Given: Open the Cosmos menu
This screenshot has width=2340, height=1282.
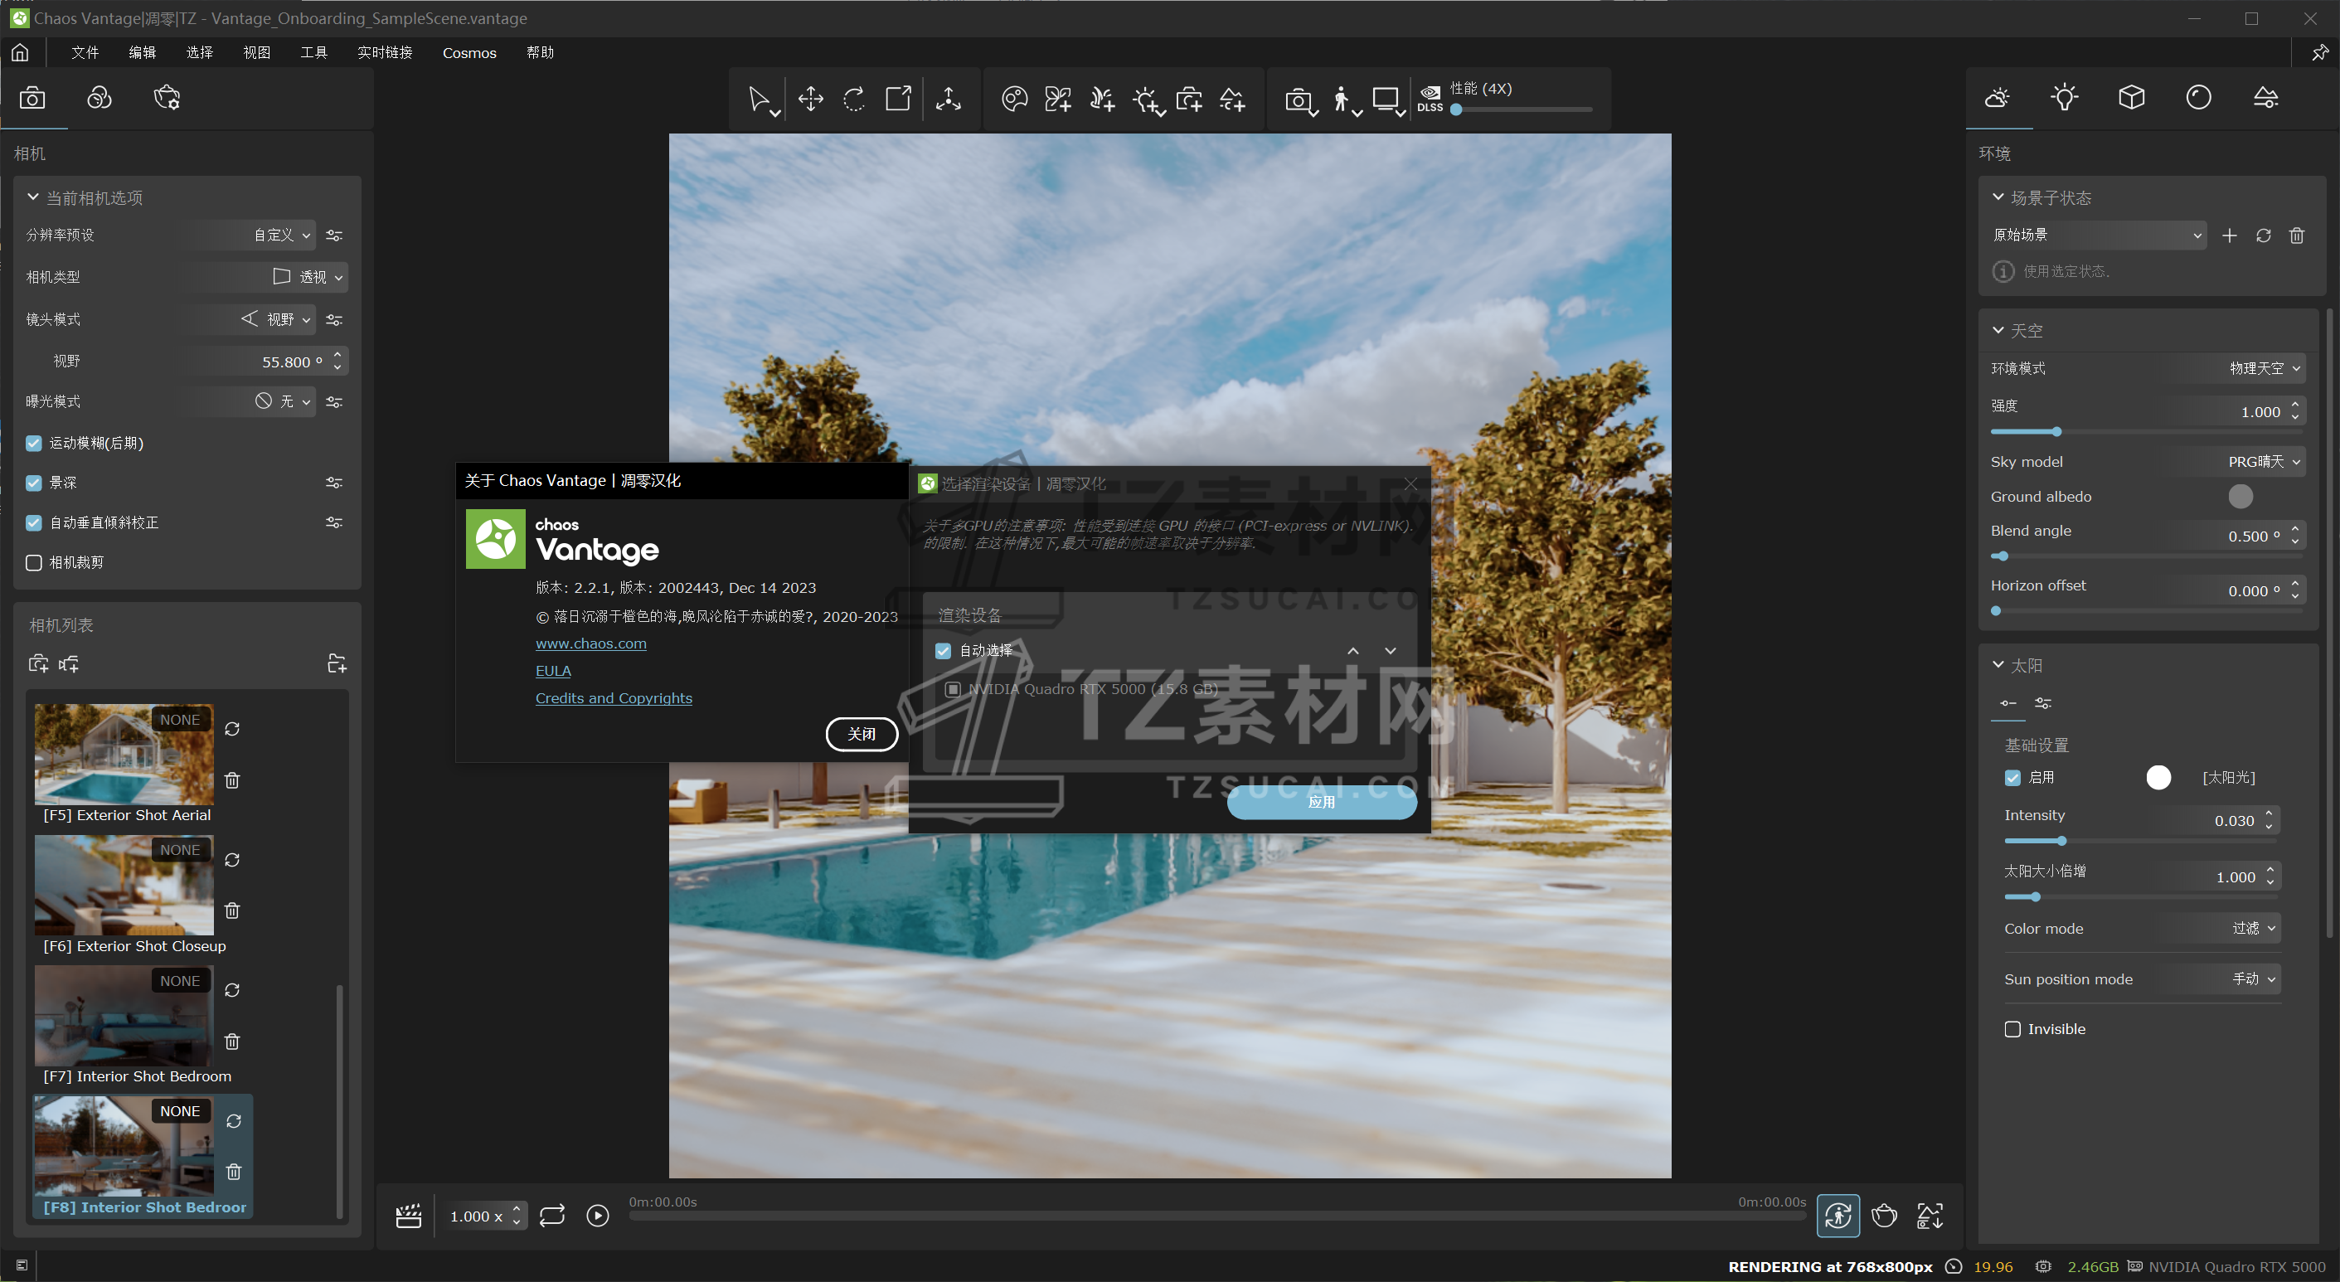Looking at the screenshot, I should click(x=468, y=53).
